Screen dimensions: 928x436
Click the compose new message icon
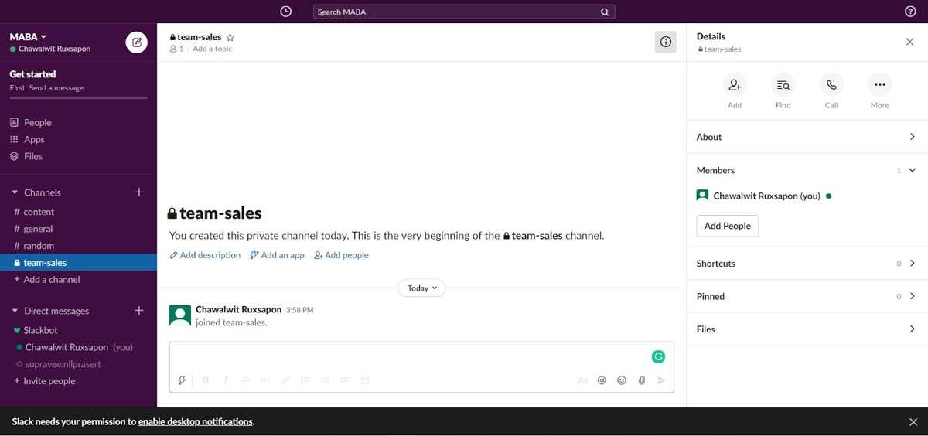(137, 43)
